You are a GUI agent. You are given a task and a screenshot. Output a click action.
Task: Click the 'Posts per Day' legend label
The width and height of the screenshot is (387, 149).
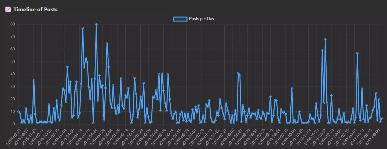pyautogui.click(x=202, y=19)
